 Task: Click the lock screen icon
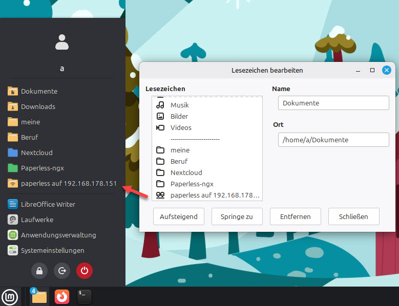(39, 271)
